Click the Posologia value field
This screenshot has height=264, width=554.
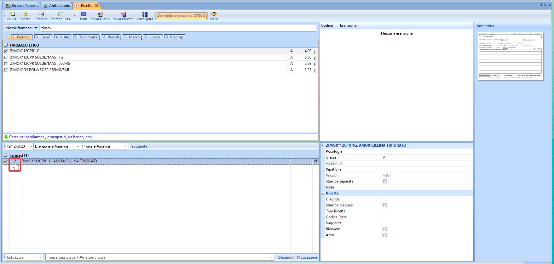pyautogui.click(x=427, y=151)
